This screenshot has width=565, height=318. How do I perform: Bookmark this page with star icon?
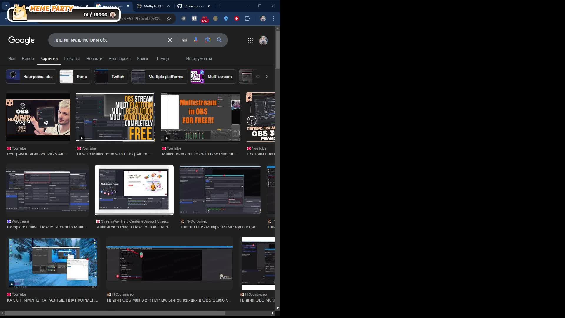coord(169,19)
